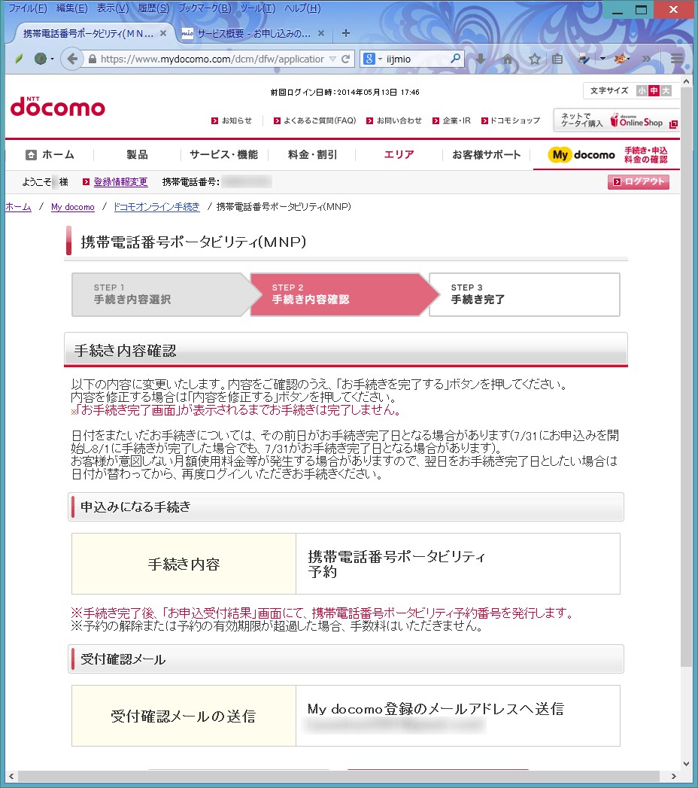Click the fox add-on icon in toolbar

pos(621,59)
